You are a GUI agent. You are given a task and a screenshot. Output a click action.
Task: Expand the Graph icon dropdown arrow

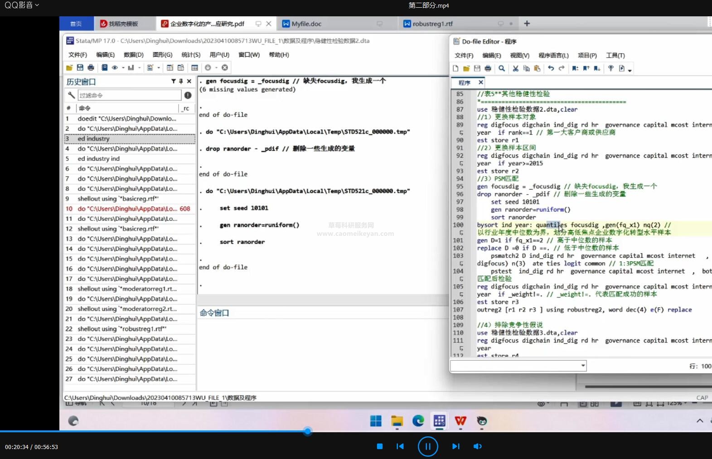coord(139,68)
